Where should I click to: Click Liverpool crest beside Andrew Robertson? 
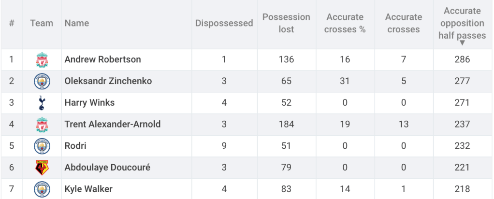(x=42, y=60)
